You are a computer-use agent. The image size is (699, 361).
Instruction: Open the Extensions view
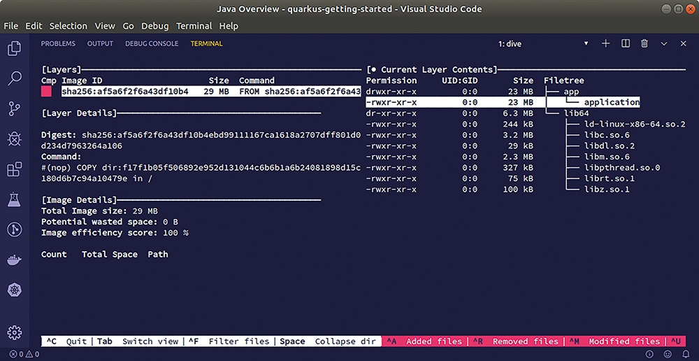coord(14,169)
